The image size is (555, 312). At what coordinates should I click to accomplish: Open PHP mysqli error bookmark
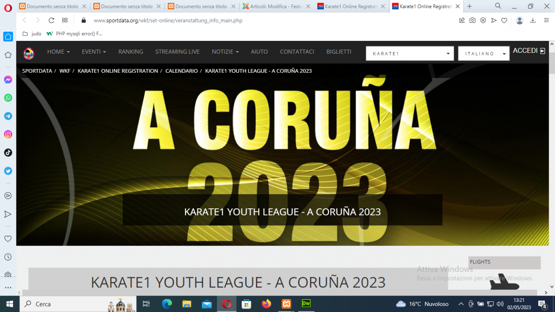(x=74, y=34)
